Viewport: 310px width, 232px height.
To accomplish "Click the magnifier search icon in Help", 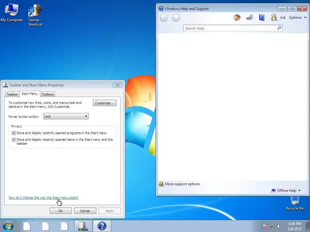I will click(x=279, y=28).
